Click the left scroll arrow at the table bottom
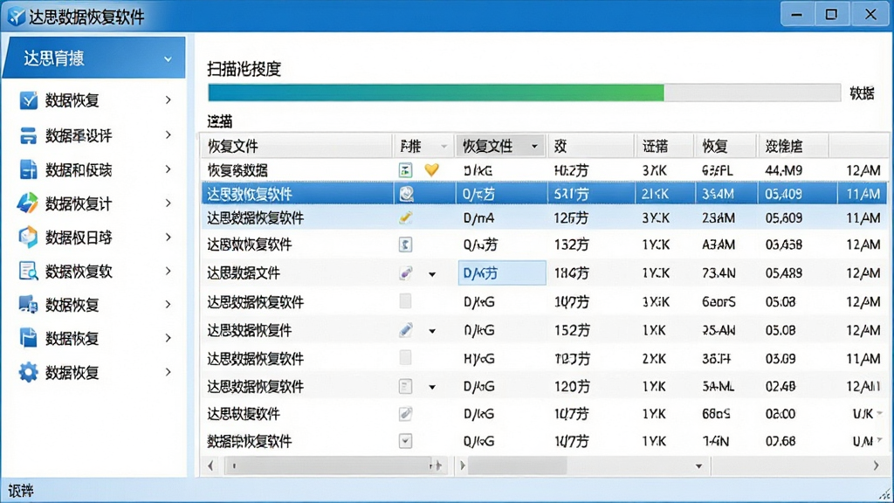 pos(211,466)
